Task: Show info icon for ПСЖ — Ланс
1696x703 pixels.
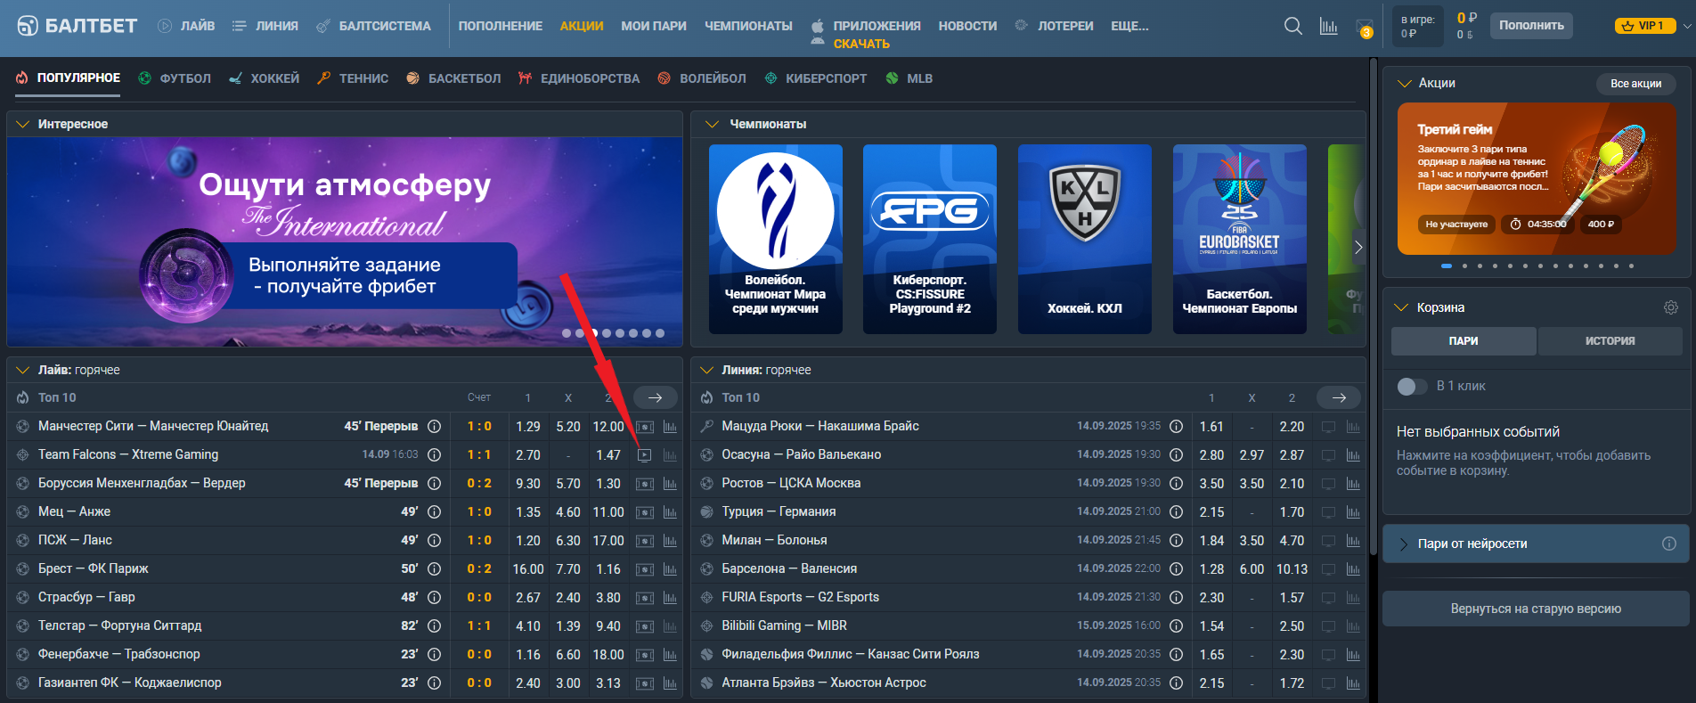Action: [x=435, y=540]
